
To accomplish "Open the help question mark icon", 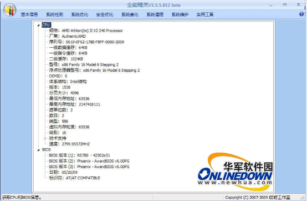I will [x=301, y=14].
